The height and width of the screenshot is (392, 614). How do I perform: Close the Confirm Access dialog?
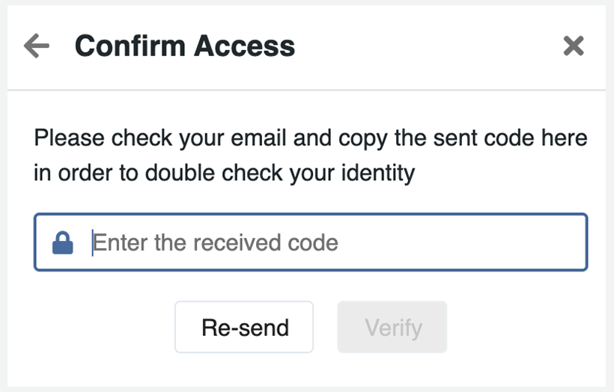click(x=574, y=46)
